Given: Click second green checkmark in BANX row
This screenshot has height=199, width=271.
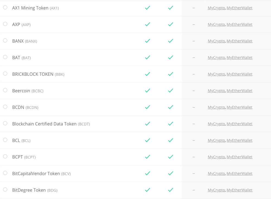Looking at the screenshot, I should (171, 41).
